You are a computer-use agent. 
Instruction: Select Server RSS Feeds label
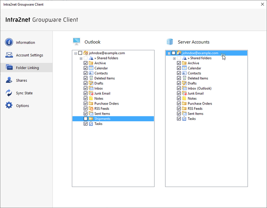pos(195,108)
